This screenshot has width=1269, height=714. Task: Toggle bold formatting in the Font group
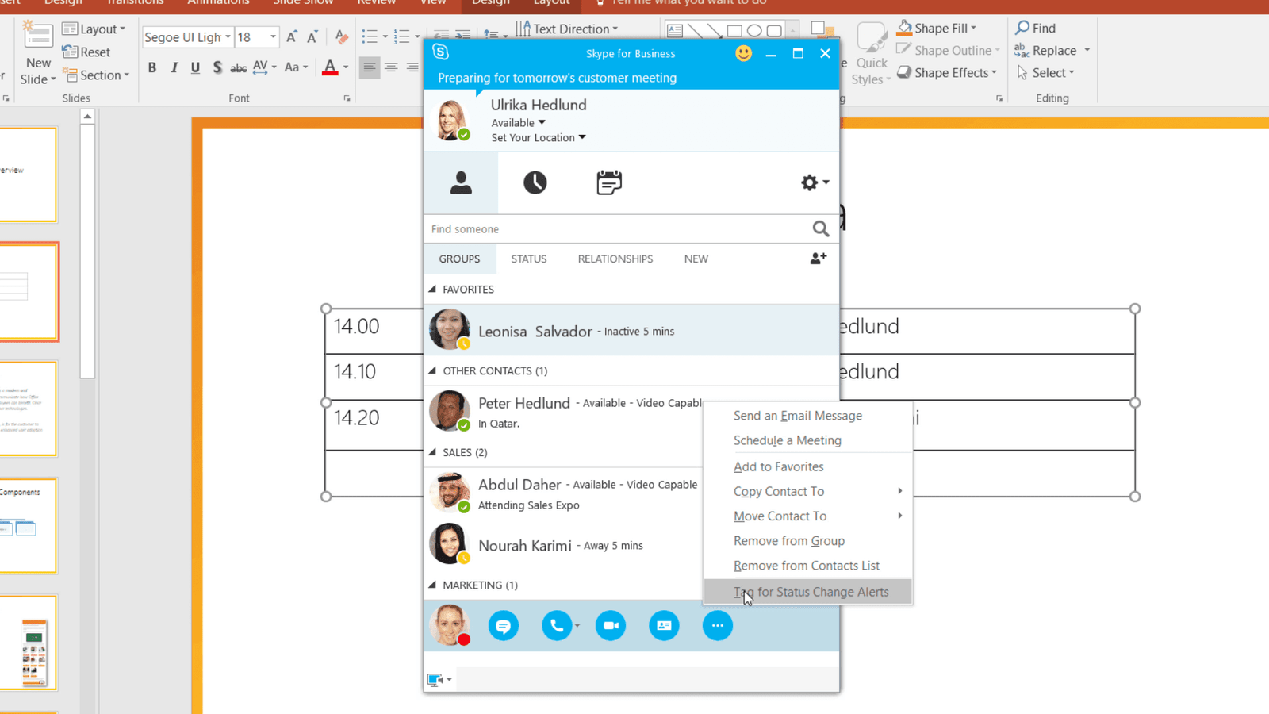coord(152,67)
